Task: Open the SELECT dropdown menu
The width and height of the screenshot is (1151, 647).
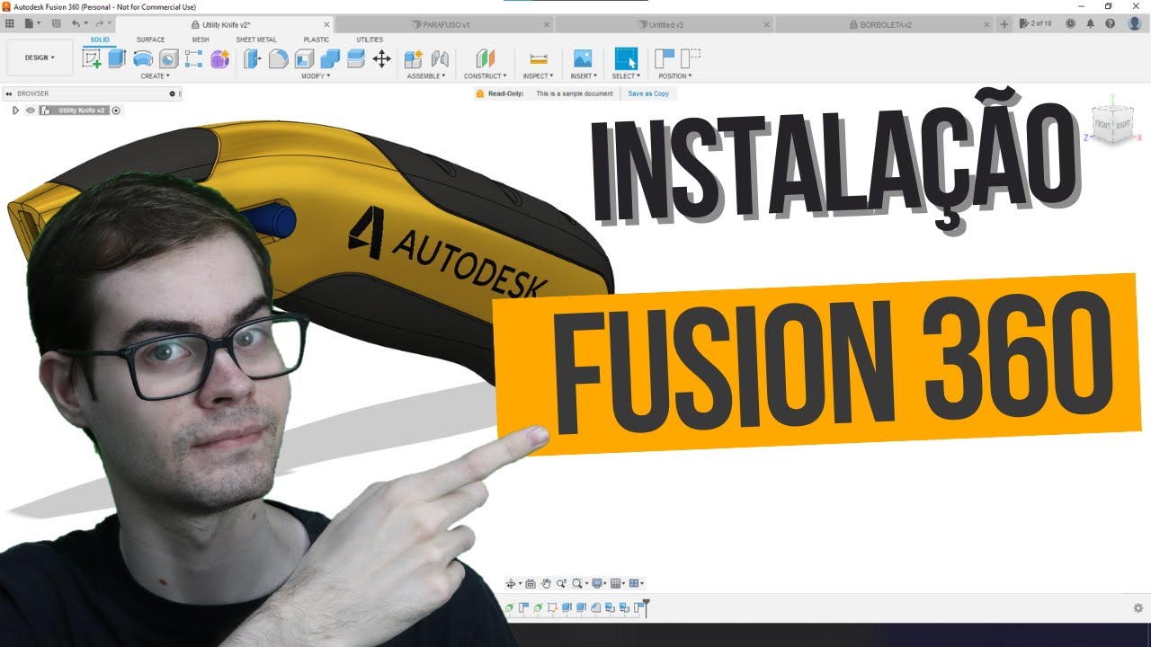Action: tap(626, 76)
